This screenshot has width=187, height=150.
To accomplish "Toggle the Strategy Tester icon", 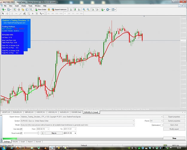I will (x=31, y=10).
